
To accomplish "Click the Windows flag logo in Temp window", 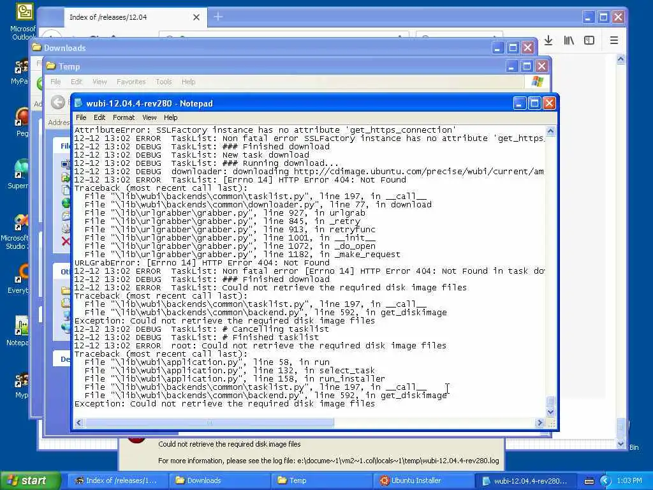I will click(x=538, y=81).
